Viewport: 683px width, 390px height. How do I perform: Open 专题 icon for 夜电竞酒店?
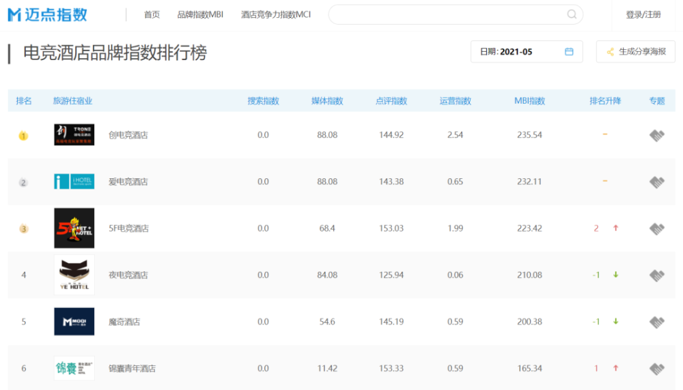[657, 275]
